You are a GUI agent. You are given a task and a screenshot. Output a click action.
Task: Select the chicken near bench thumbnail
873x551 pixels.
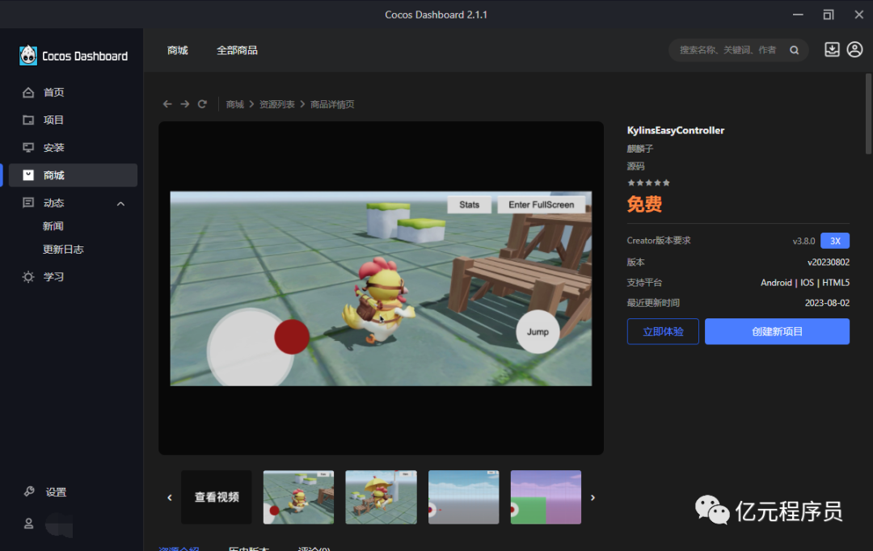298,497
